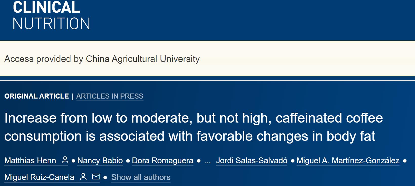
Task: Click the author profile icon beside Matthias Henn
Action: (x=65, y=160)
